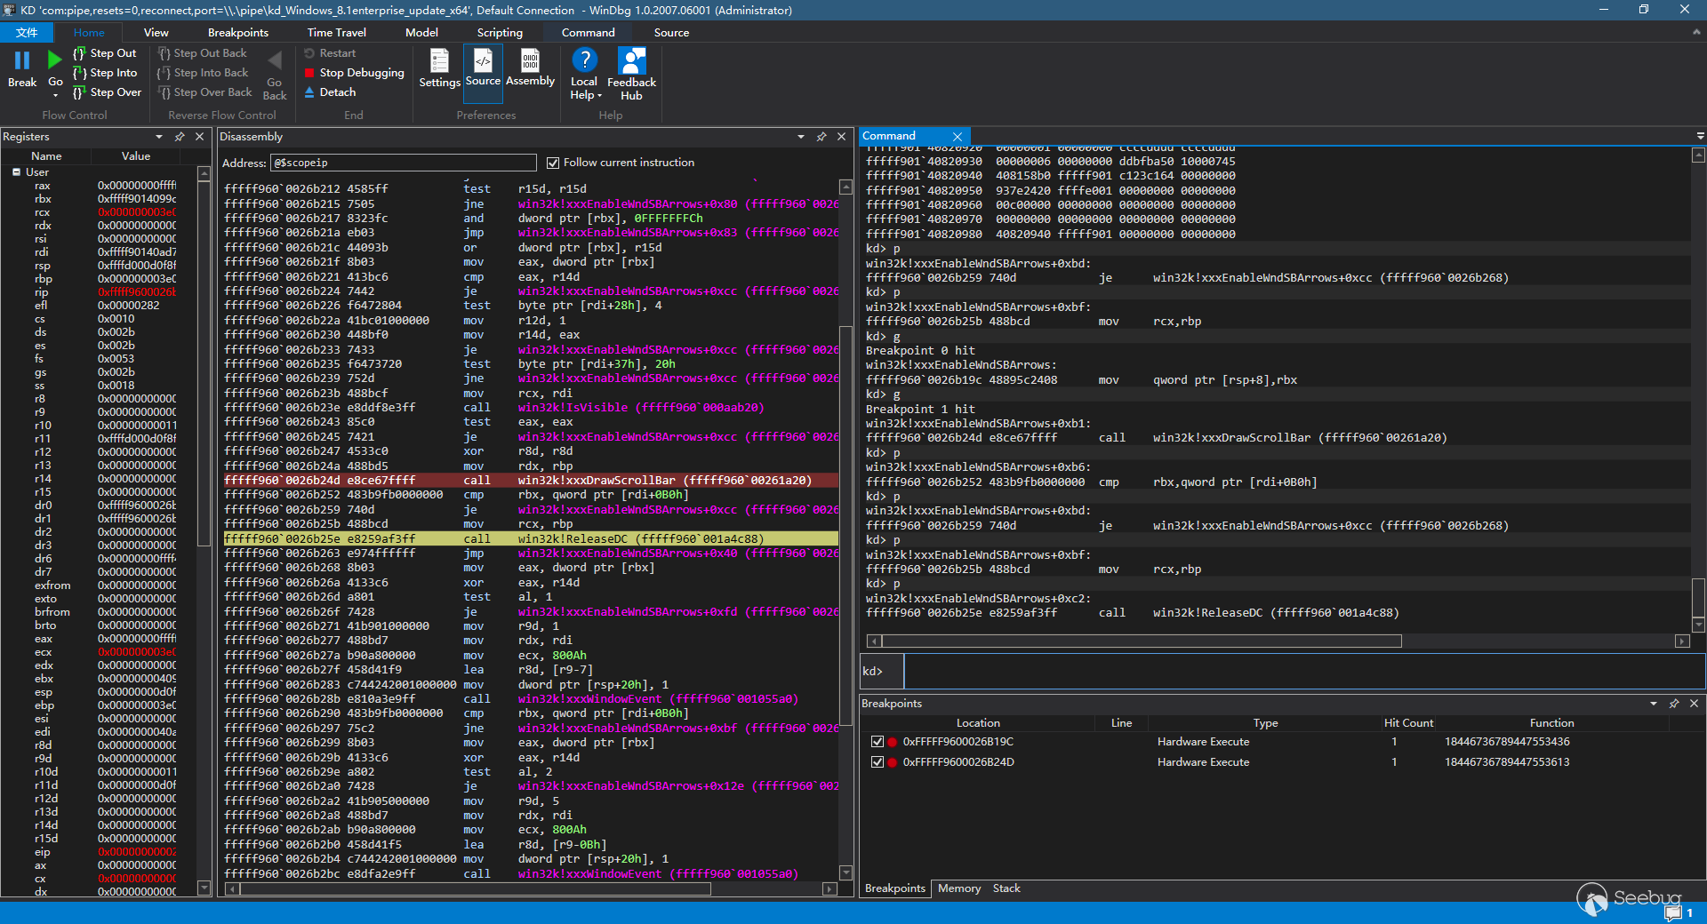
Task: Open the View ribbon tab
Action: 156,33
